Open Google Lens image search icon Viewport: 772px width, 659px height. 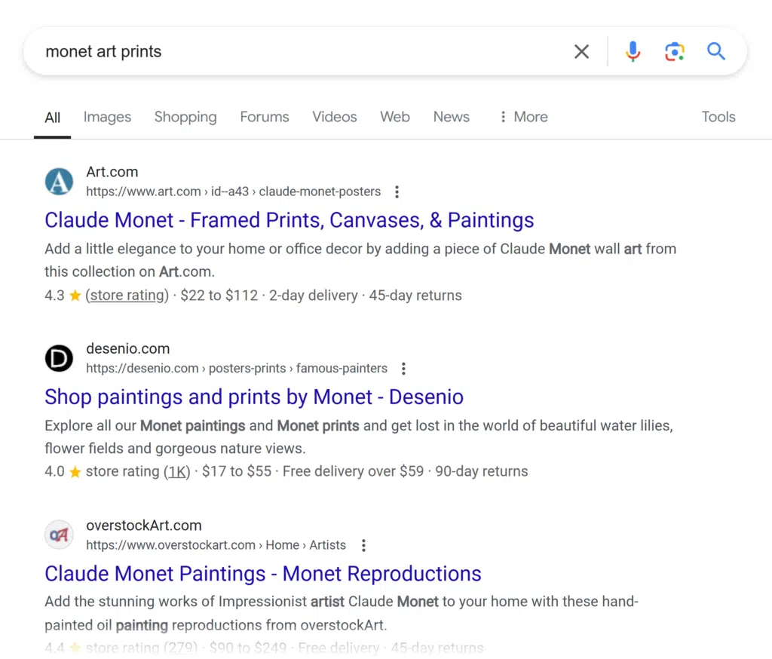(x=674, y=51)
